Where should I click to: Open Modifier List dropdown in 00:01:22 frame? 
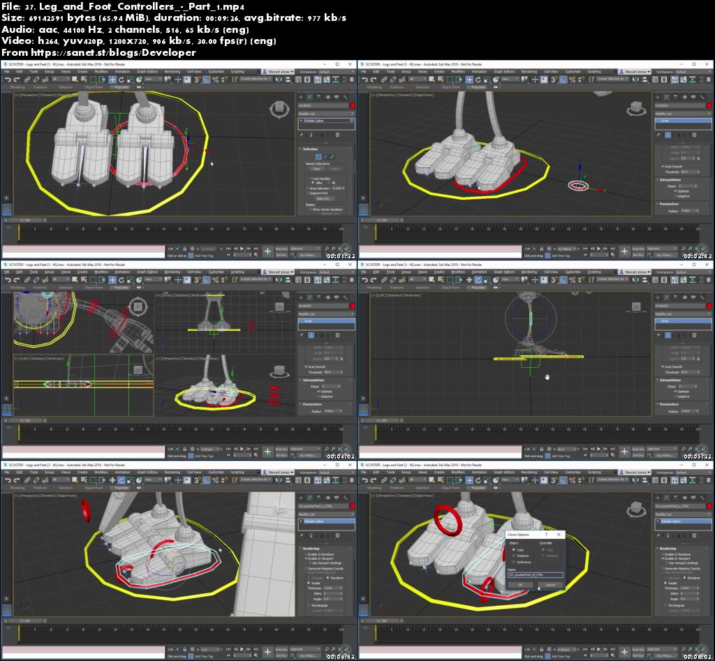326,114
